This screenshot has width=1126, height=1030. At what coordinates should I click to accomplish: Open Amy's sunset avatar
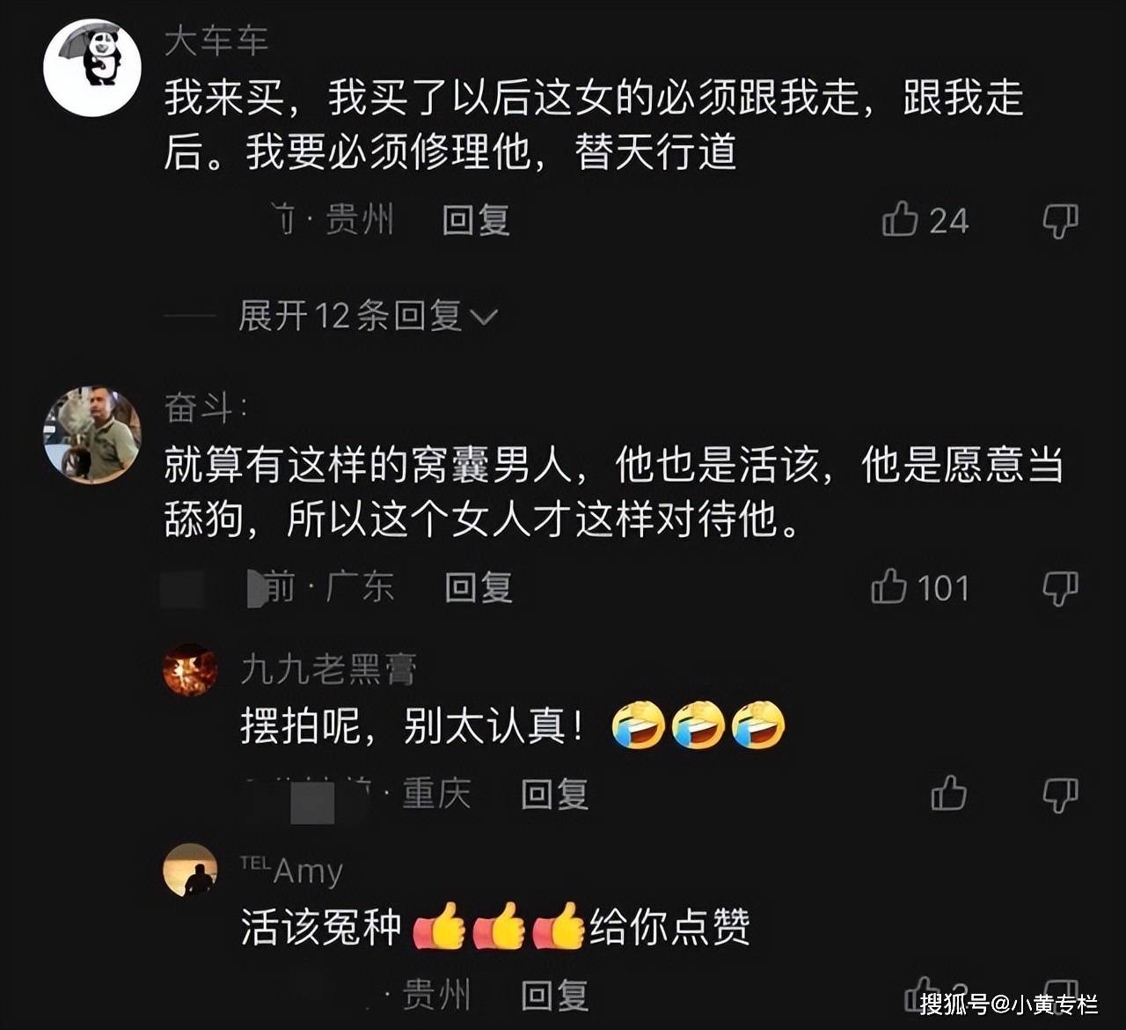pyautogui.click(x=190, y=870)
